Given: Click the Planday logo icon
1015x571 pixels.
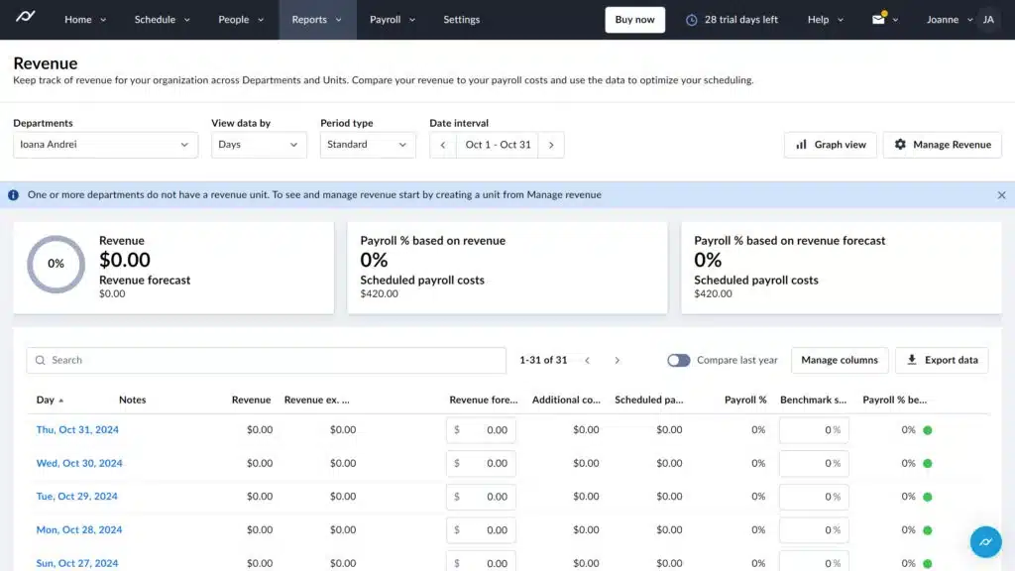Looking at the screenshot, I should (x=24, y=20).
